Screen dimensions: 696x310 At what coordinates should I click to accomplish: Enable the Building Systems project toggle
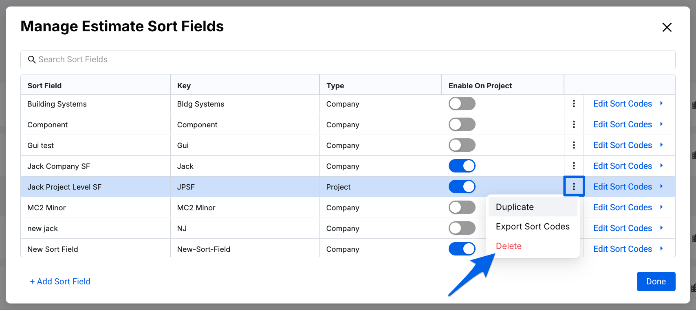point(462,104)
